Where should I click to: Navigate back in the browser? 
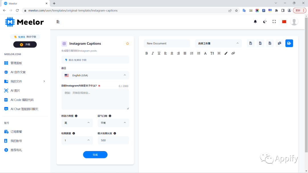4,10
